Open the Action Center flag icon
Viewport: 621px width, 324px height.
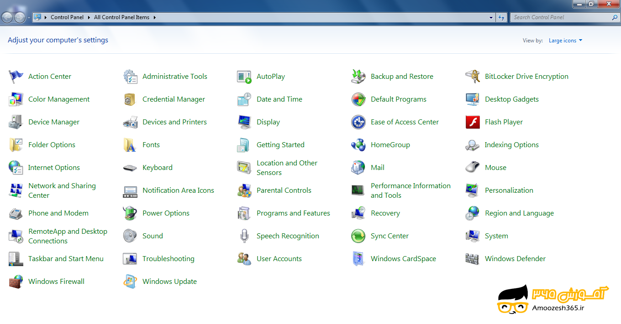point(16,77)
